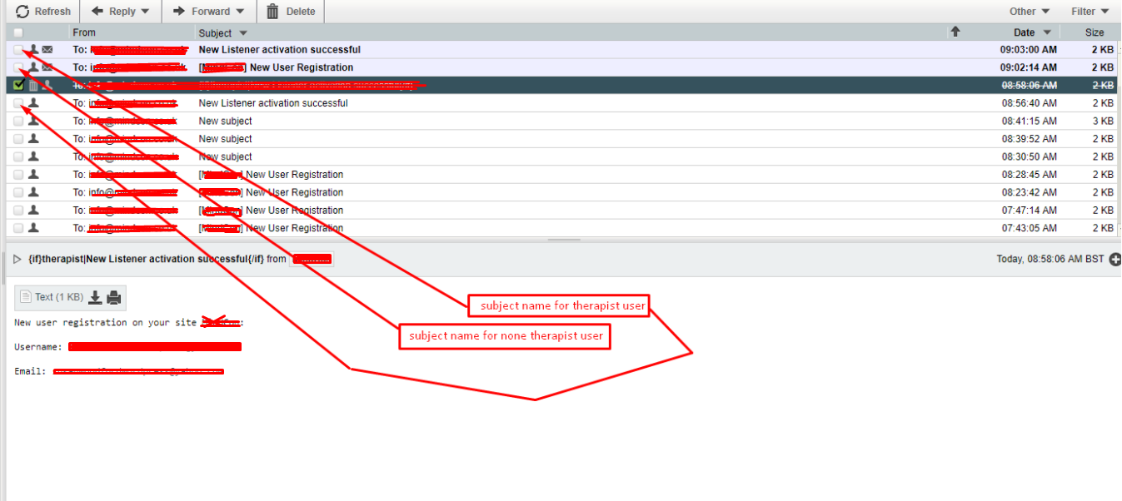Click the person icon on the 08:28:45 AM row

pos(33,175)
